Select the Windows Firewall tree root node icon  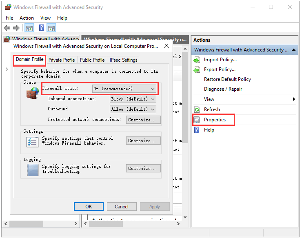[x=7, y=39]
